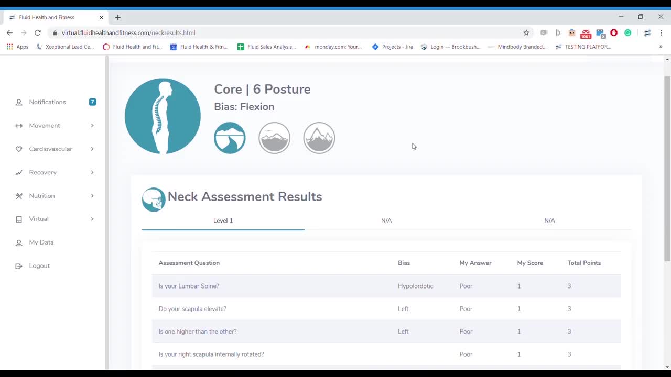Open the Projects - Jira bookmark
671x377 pixels.
[392, 47]
